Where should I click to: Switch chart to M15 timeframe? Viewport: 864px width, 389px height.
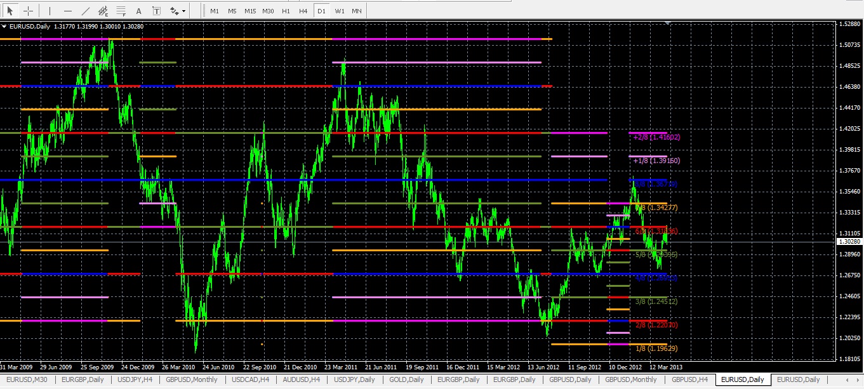coord(250,11)
